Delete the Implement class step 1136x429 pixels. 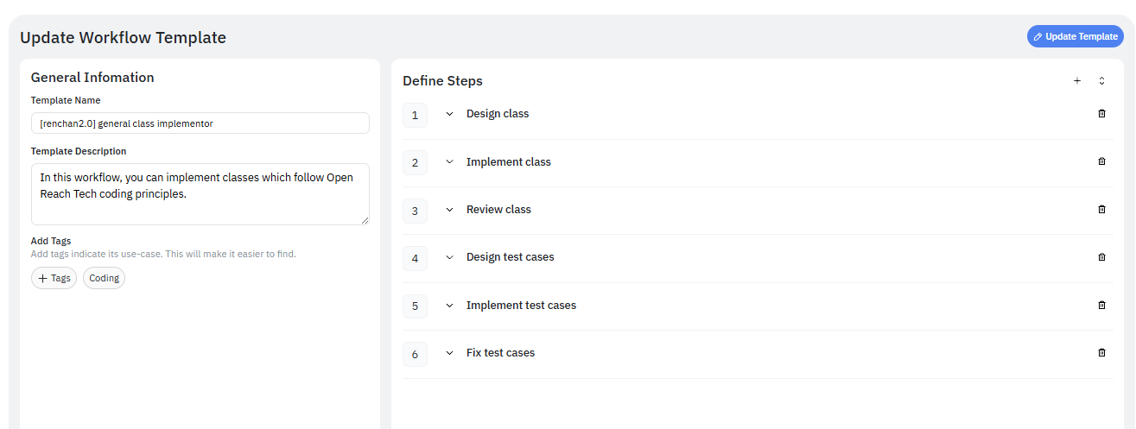click(1101, 161)
